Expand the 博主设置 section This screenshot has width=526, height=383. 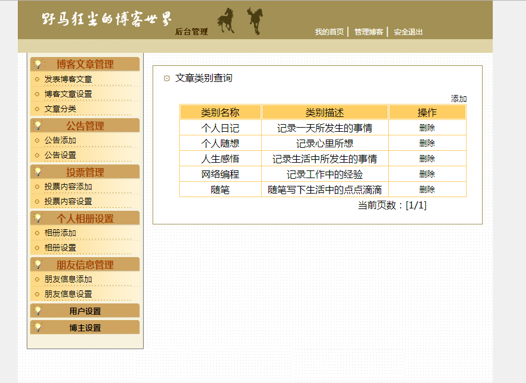(85, 327)
